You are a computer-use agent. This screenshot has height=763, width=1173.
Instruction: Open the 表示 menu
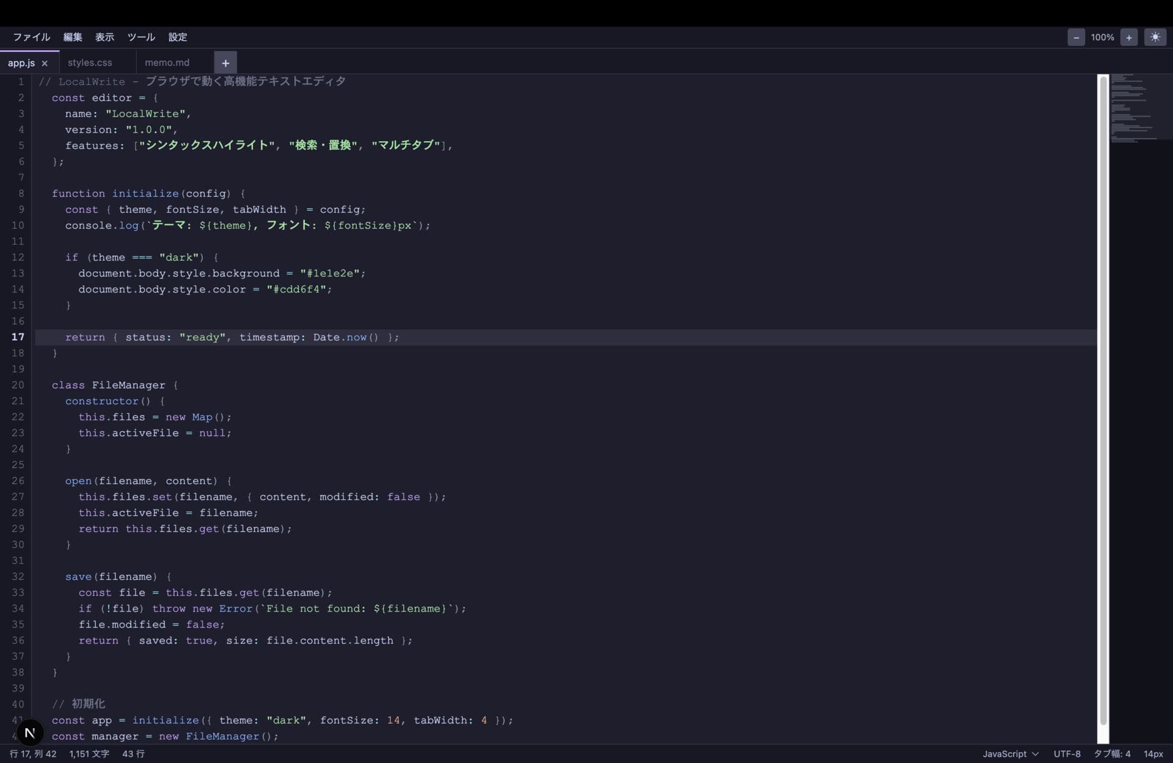coord(104,37)
